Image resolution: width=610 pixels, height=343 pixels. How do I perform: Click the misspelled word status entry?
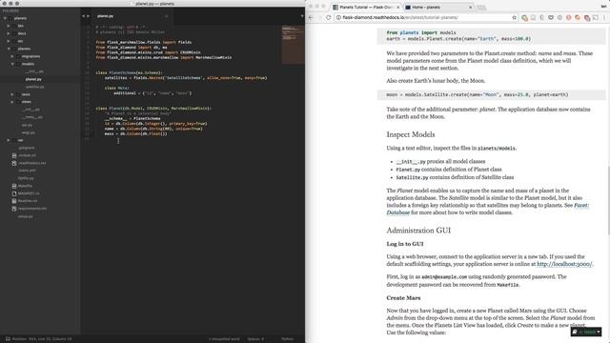[224, 339]
